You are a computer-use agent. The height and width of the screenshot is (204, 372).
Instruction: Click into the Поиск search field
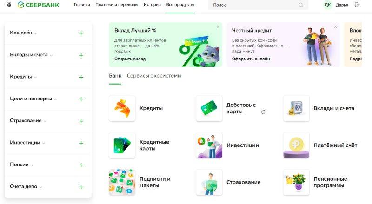pyautogui.click(x=256, y=5)
